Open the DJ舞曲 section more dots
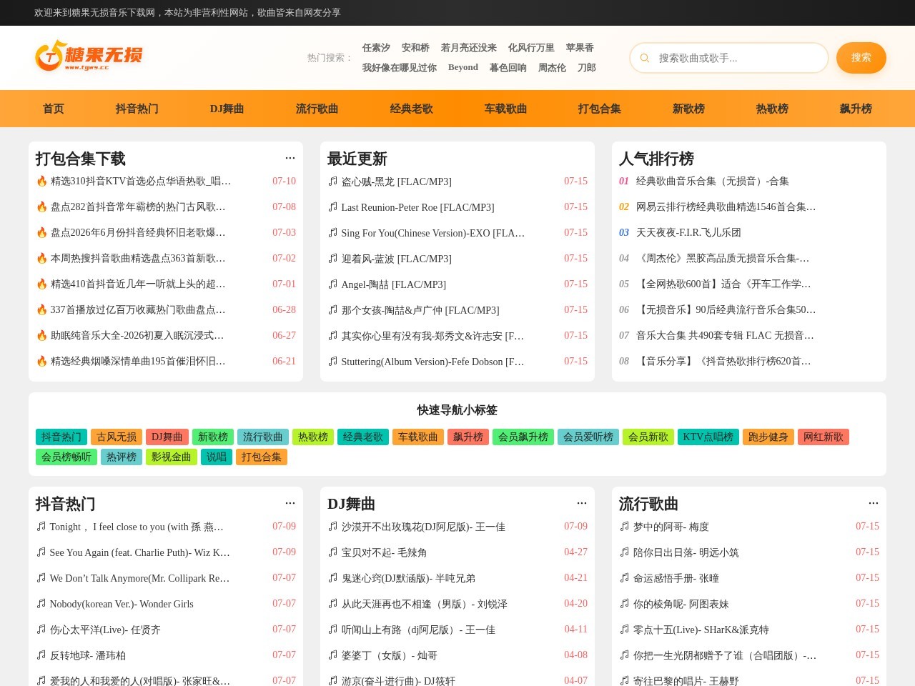The image size is (915, 686). [x=582, y=503]
